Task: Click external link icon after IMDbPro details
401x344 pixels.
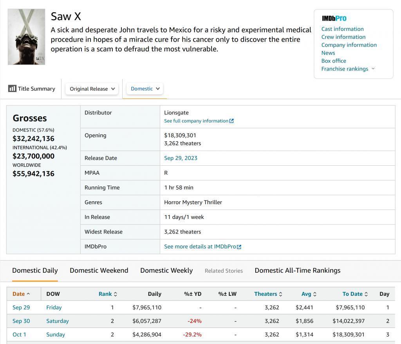Action: (x=239, y=247)
